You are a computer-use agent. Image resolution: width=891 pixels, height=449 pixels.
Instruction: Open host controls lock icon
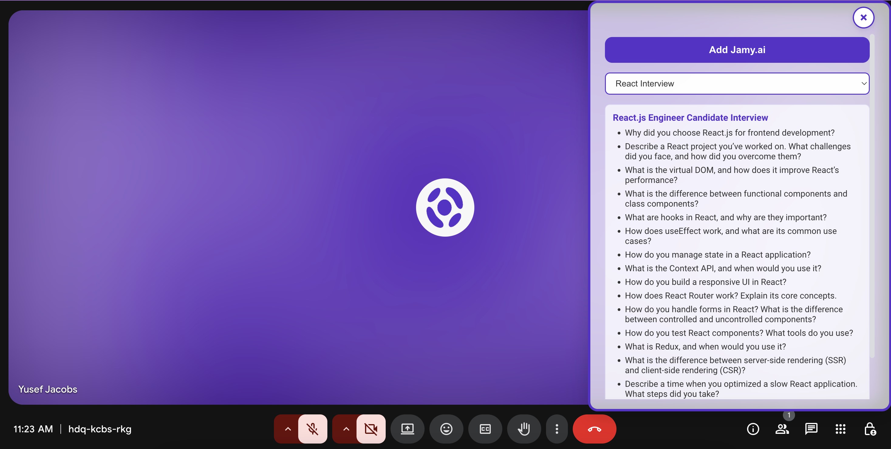[869, 429]
